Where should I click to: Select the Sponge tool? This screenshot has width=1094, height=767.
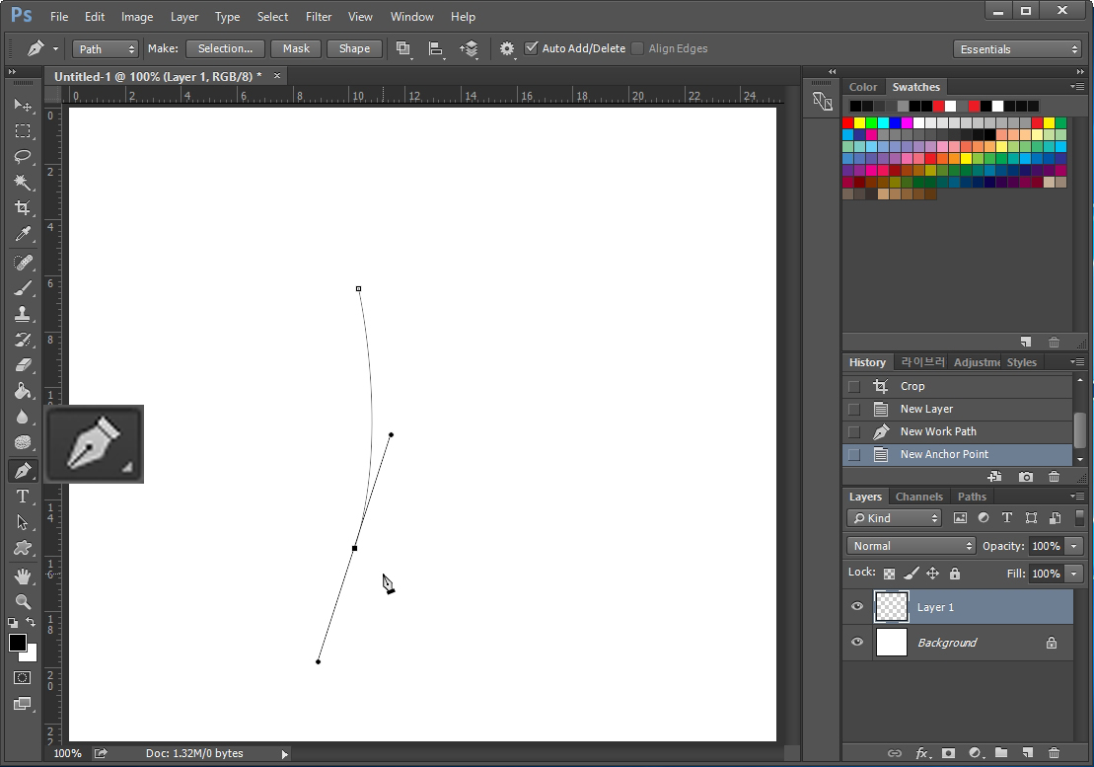tap(23, 443)
